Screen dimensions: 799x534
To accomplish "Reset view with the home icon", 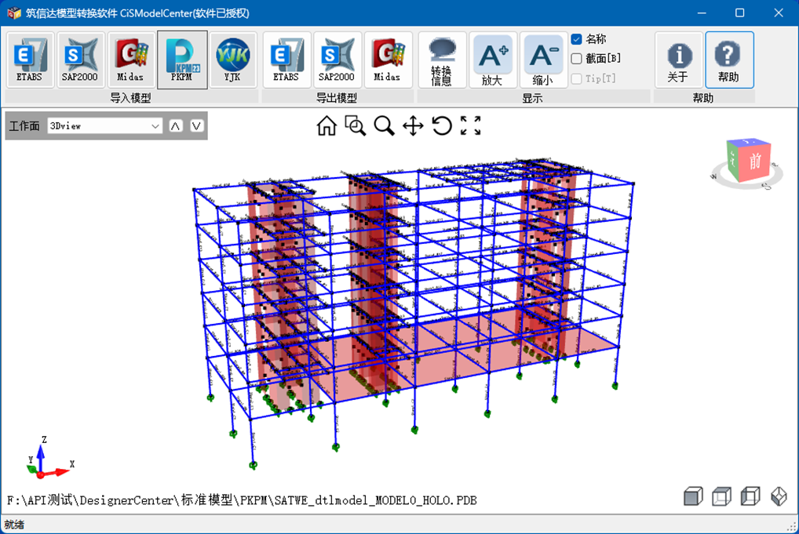I will [327, 125].
